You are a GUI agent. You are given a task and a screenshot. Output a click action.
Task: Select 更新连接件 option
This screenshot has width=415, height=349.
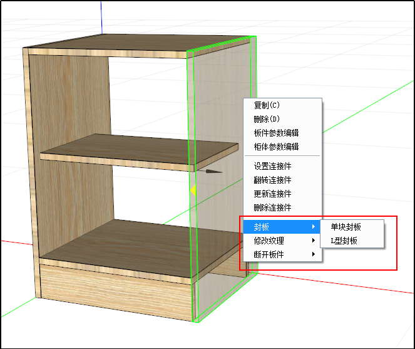(282, 194)
